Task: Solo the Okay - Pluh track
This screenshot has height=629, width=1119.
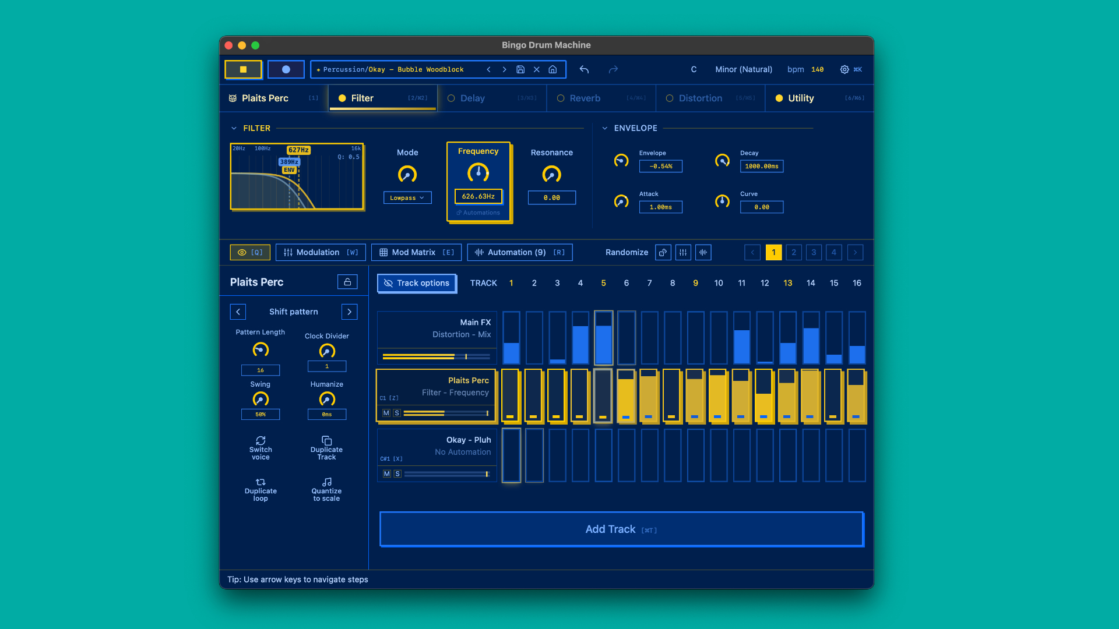Action: (397, 474)
